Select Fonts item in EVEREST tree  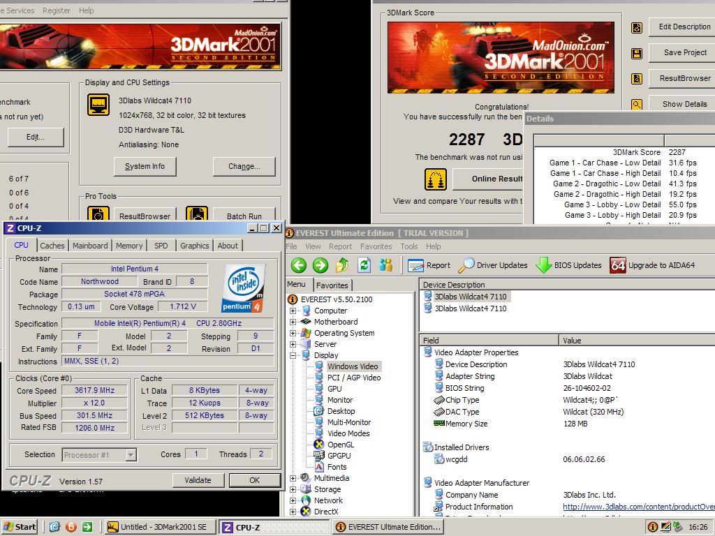(x=337, y=467)
